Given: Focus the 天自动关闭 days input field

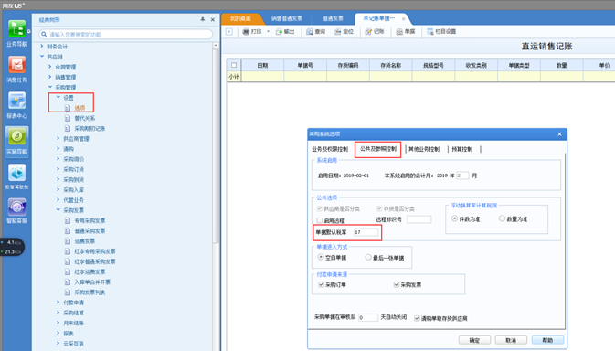Looking at the screenshot, I should (368, 317).
